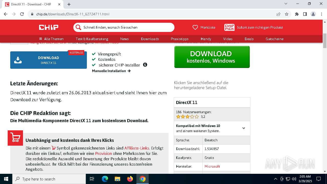Click Sofort zum richtigen Produkt link
The image size is (327, 184).
pyautogui.click(x=260, y=27)
